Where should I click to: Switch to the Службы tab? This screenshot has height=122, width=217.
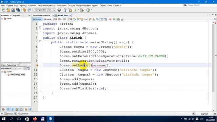click(17, 16)
